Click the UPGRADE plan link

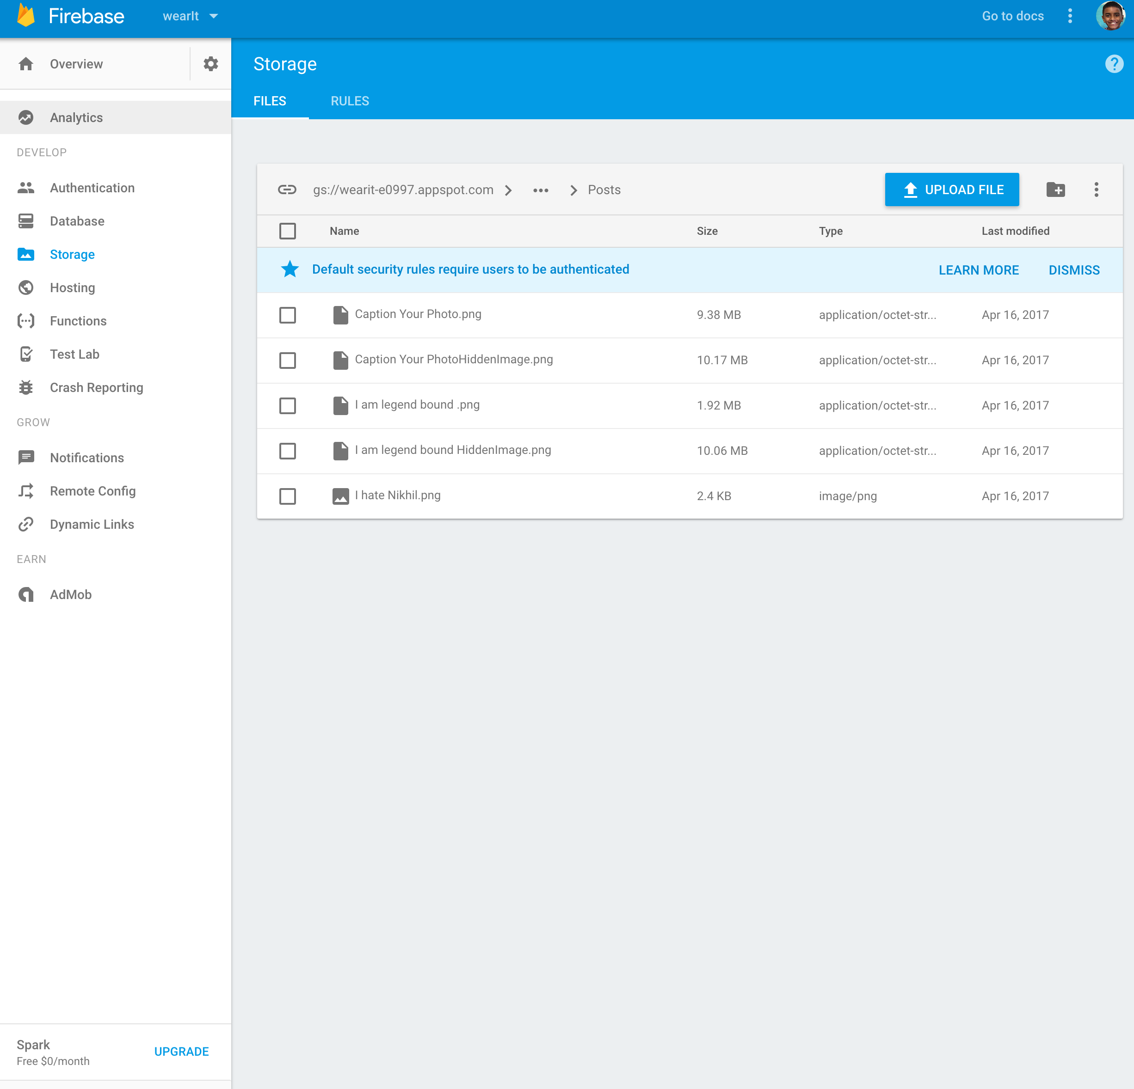[x=181, y=1052]
